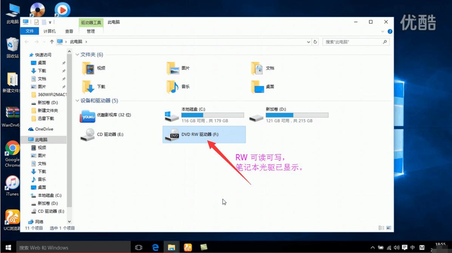Open the 回收站 Recycle Bin

pos(12,45)
